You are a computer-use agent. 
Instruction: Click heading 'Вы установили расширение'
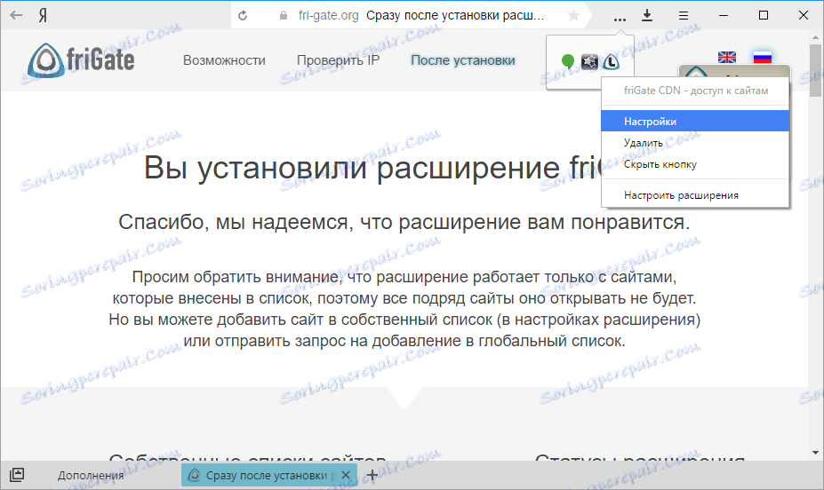pyautogui.click(x=352, y=168)
